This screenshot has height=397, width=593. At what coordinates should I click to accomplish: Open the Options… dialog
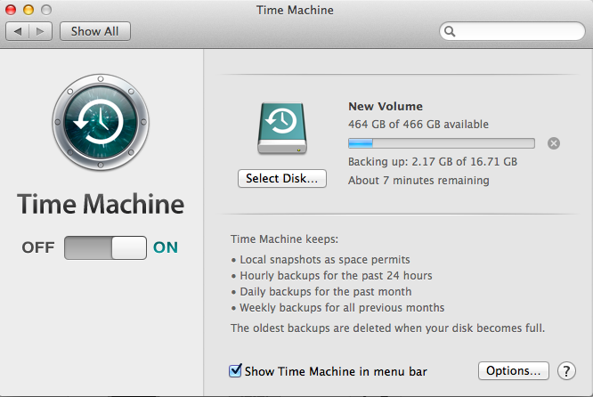coord(513,370)
